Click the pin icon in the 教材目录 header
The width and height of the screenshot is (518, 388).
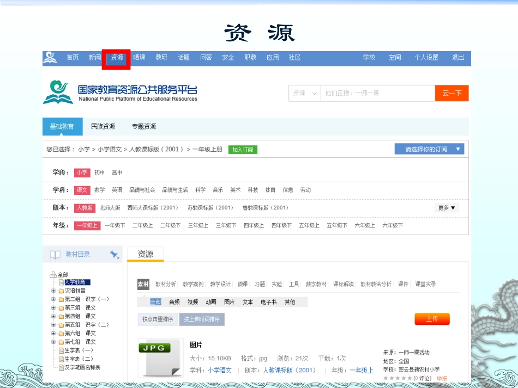click(x=115, y=254)
